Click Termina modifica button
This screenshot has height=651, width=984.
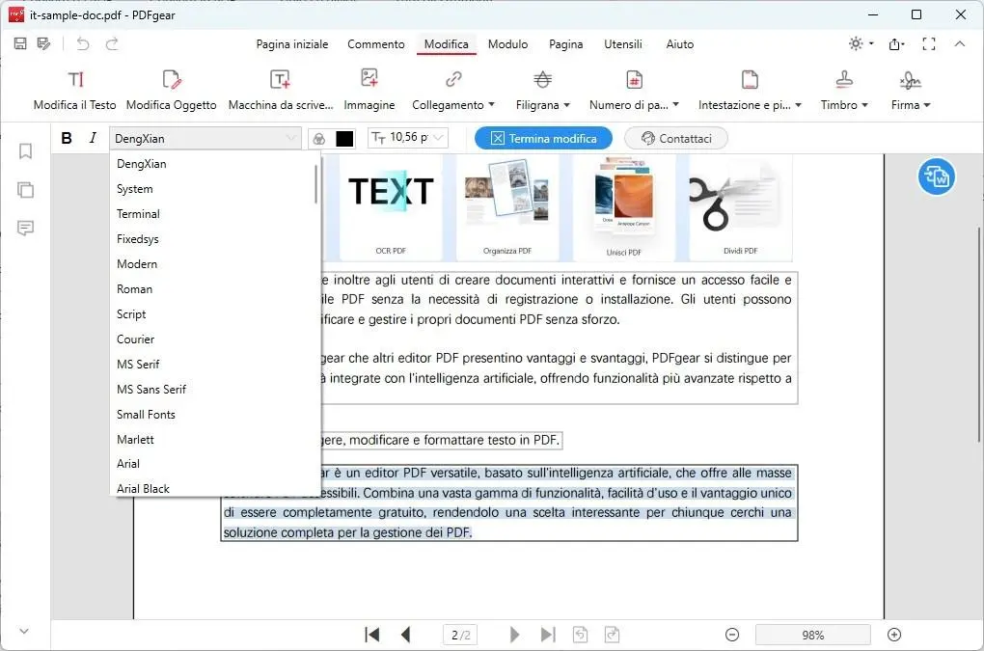(x=543, y=138)
